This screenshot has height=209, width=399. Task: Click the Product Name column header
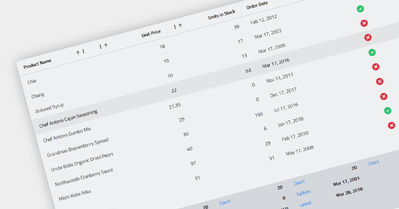[38, 63]
